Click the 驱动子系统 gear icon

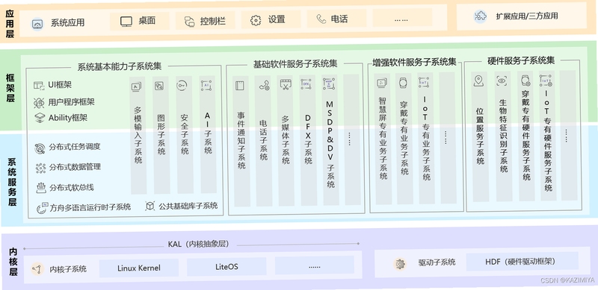pos(400,263)
